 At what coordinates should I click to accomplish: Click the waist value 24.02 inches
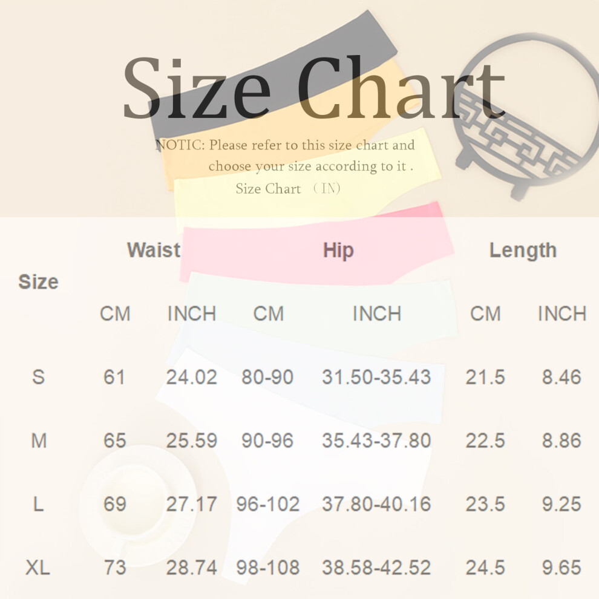[192, 377]
